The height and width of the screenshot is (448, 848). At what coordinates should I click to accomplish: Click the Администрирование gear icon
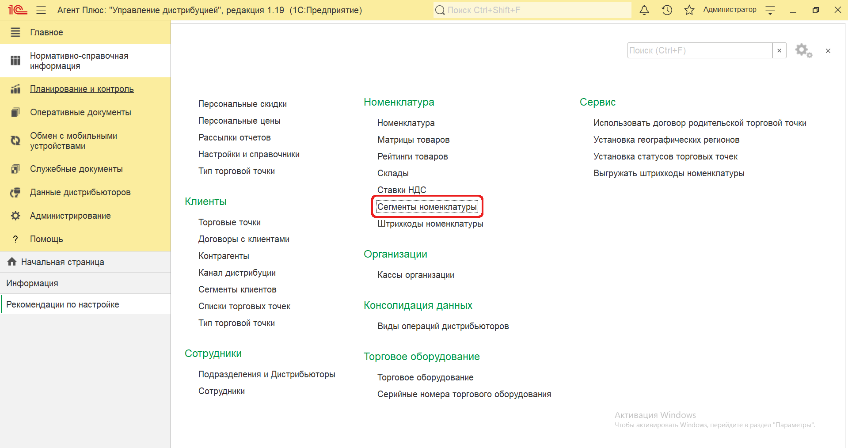(x=15, y=216)
